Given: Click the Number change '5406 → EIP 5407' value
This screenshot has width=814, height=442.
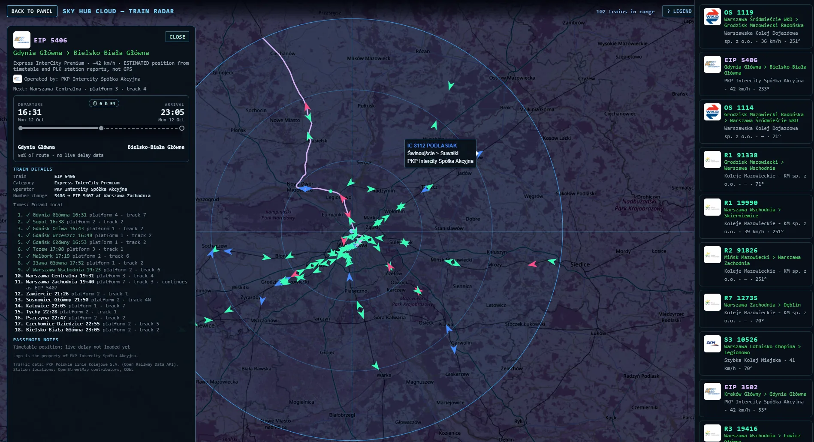Looking at the screenshot, I should [102, 195].
